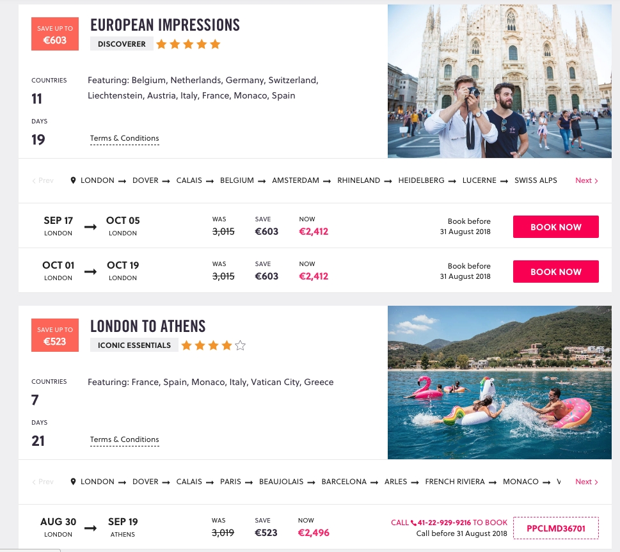Go to previous stops in European Impressions itinerary
620x552 pixels.
[x=43, y=180]
